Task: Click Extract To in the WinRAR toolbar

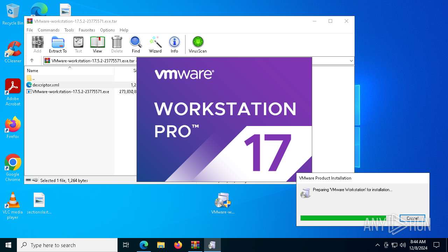Action: click(x=58, y=44)
